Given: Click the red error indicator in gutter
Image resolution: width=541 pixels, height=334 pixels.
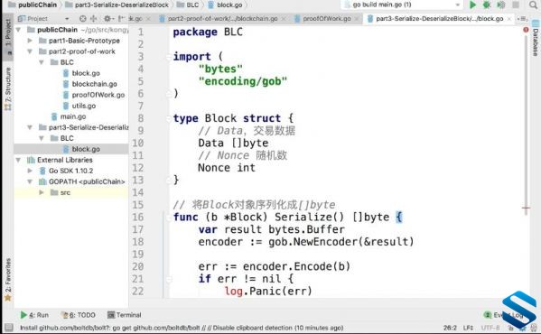Looking at the screenshot, I should click(526, 30).
